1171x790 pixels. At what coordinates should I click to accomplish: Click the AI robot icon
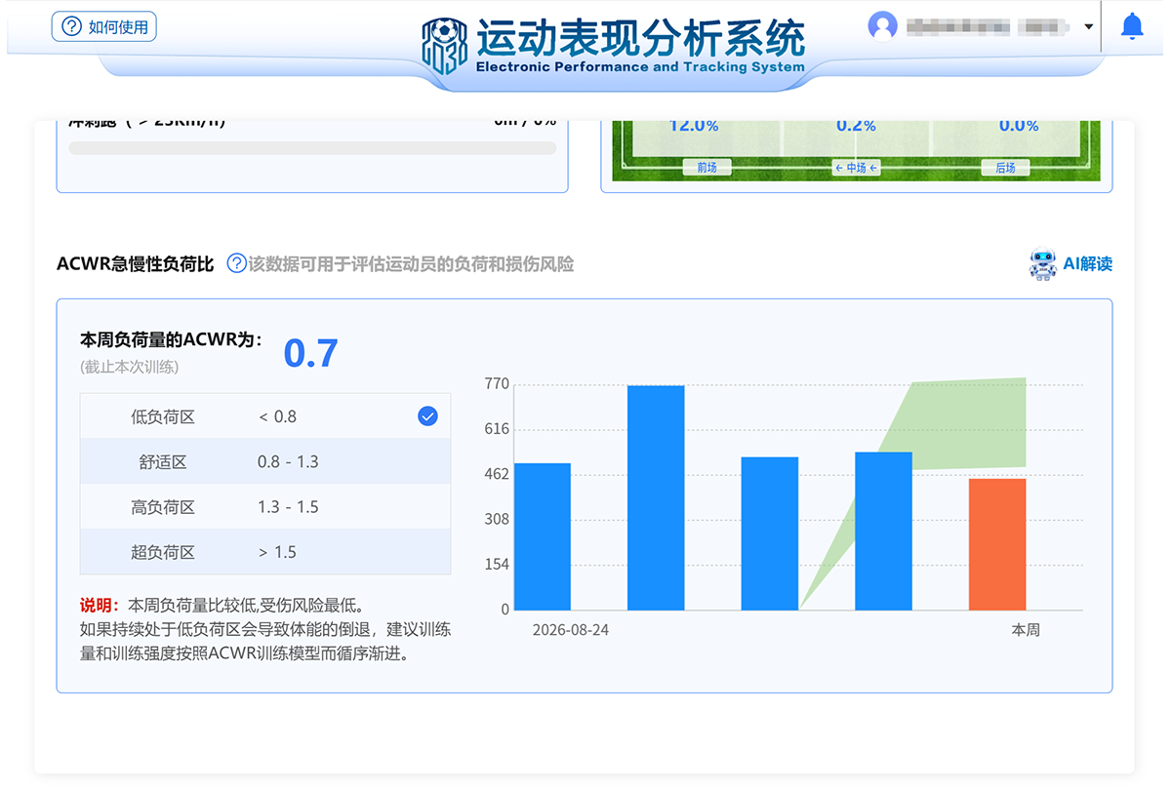[x=1043, y=264]
